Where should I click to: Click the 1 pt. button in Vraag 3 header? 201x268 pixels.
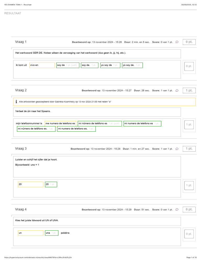pos(189,149)
